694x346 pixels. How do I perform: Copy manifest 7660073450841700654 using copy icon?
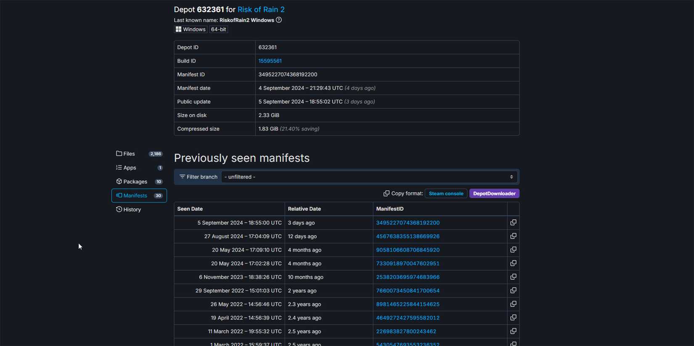(x=513, y=291)
